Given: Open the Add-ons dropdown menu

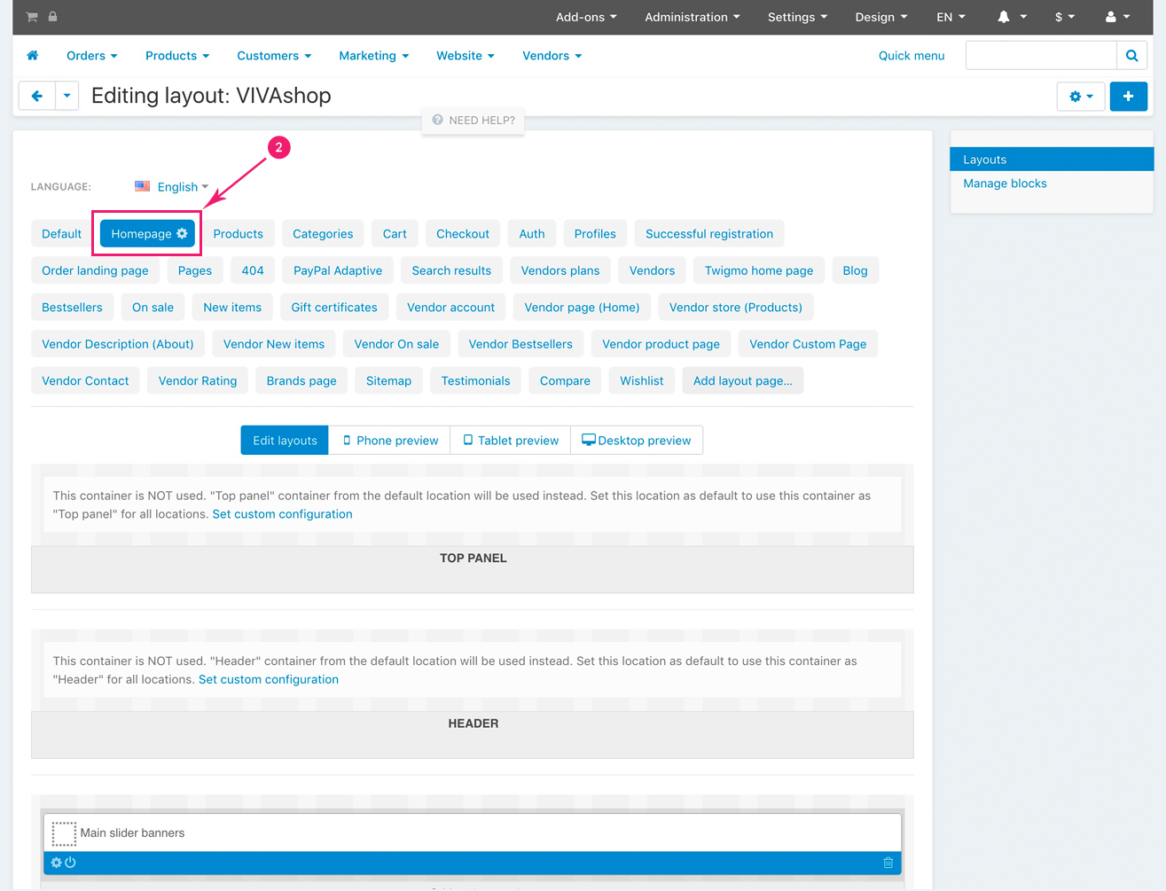Looking at the screenshot, I should point(585,17).
